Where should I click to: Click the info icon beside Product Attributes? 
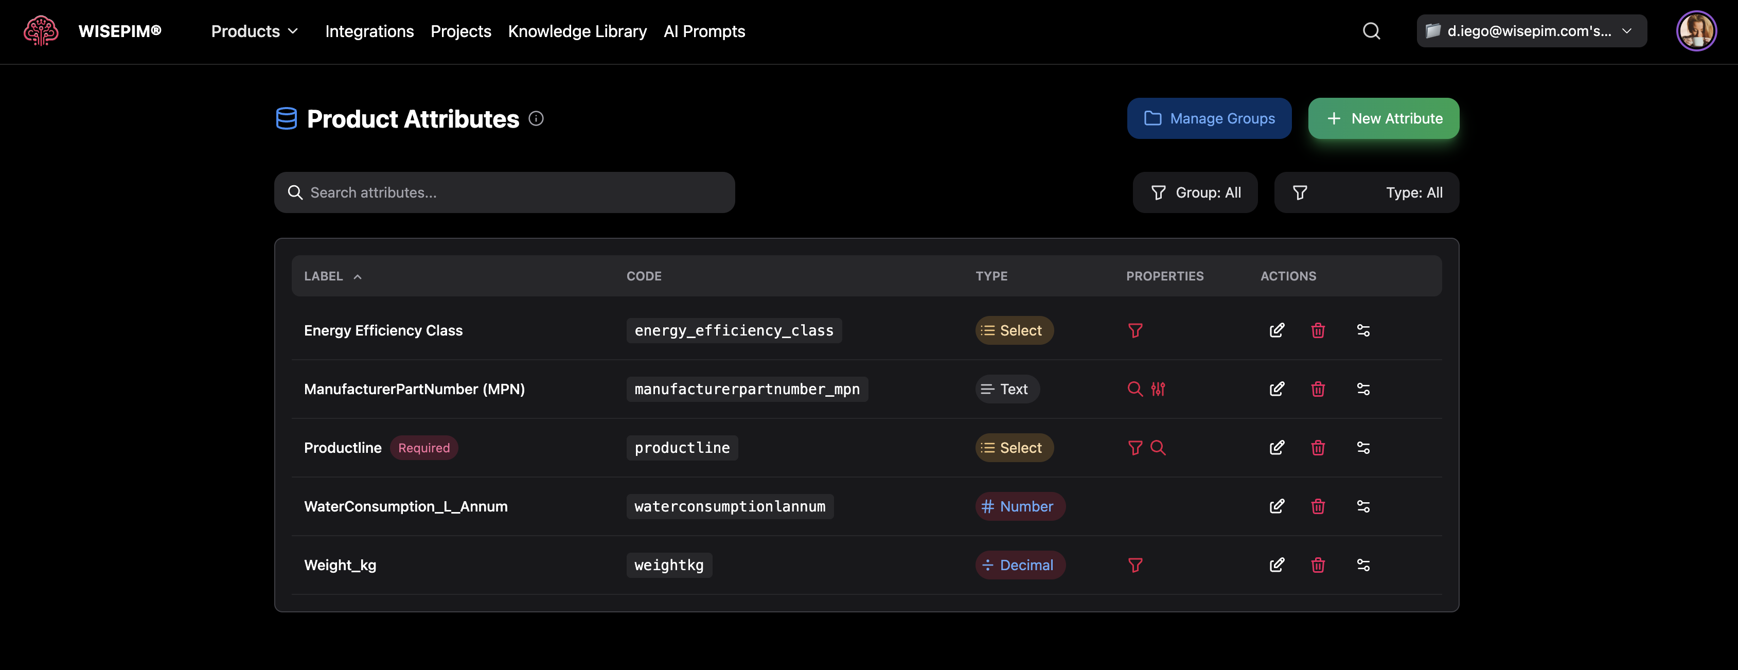coord(536,119)
